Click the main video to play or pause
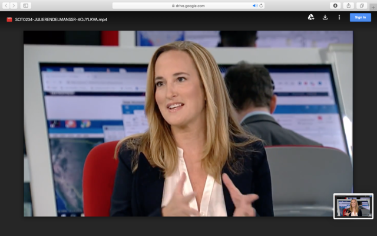Screen dimensions: 377x236 pyautogui.click(x=188, y=123)
